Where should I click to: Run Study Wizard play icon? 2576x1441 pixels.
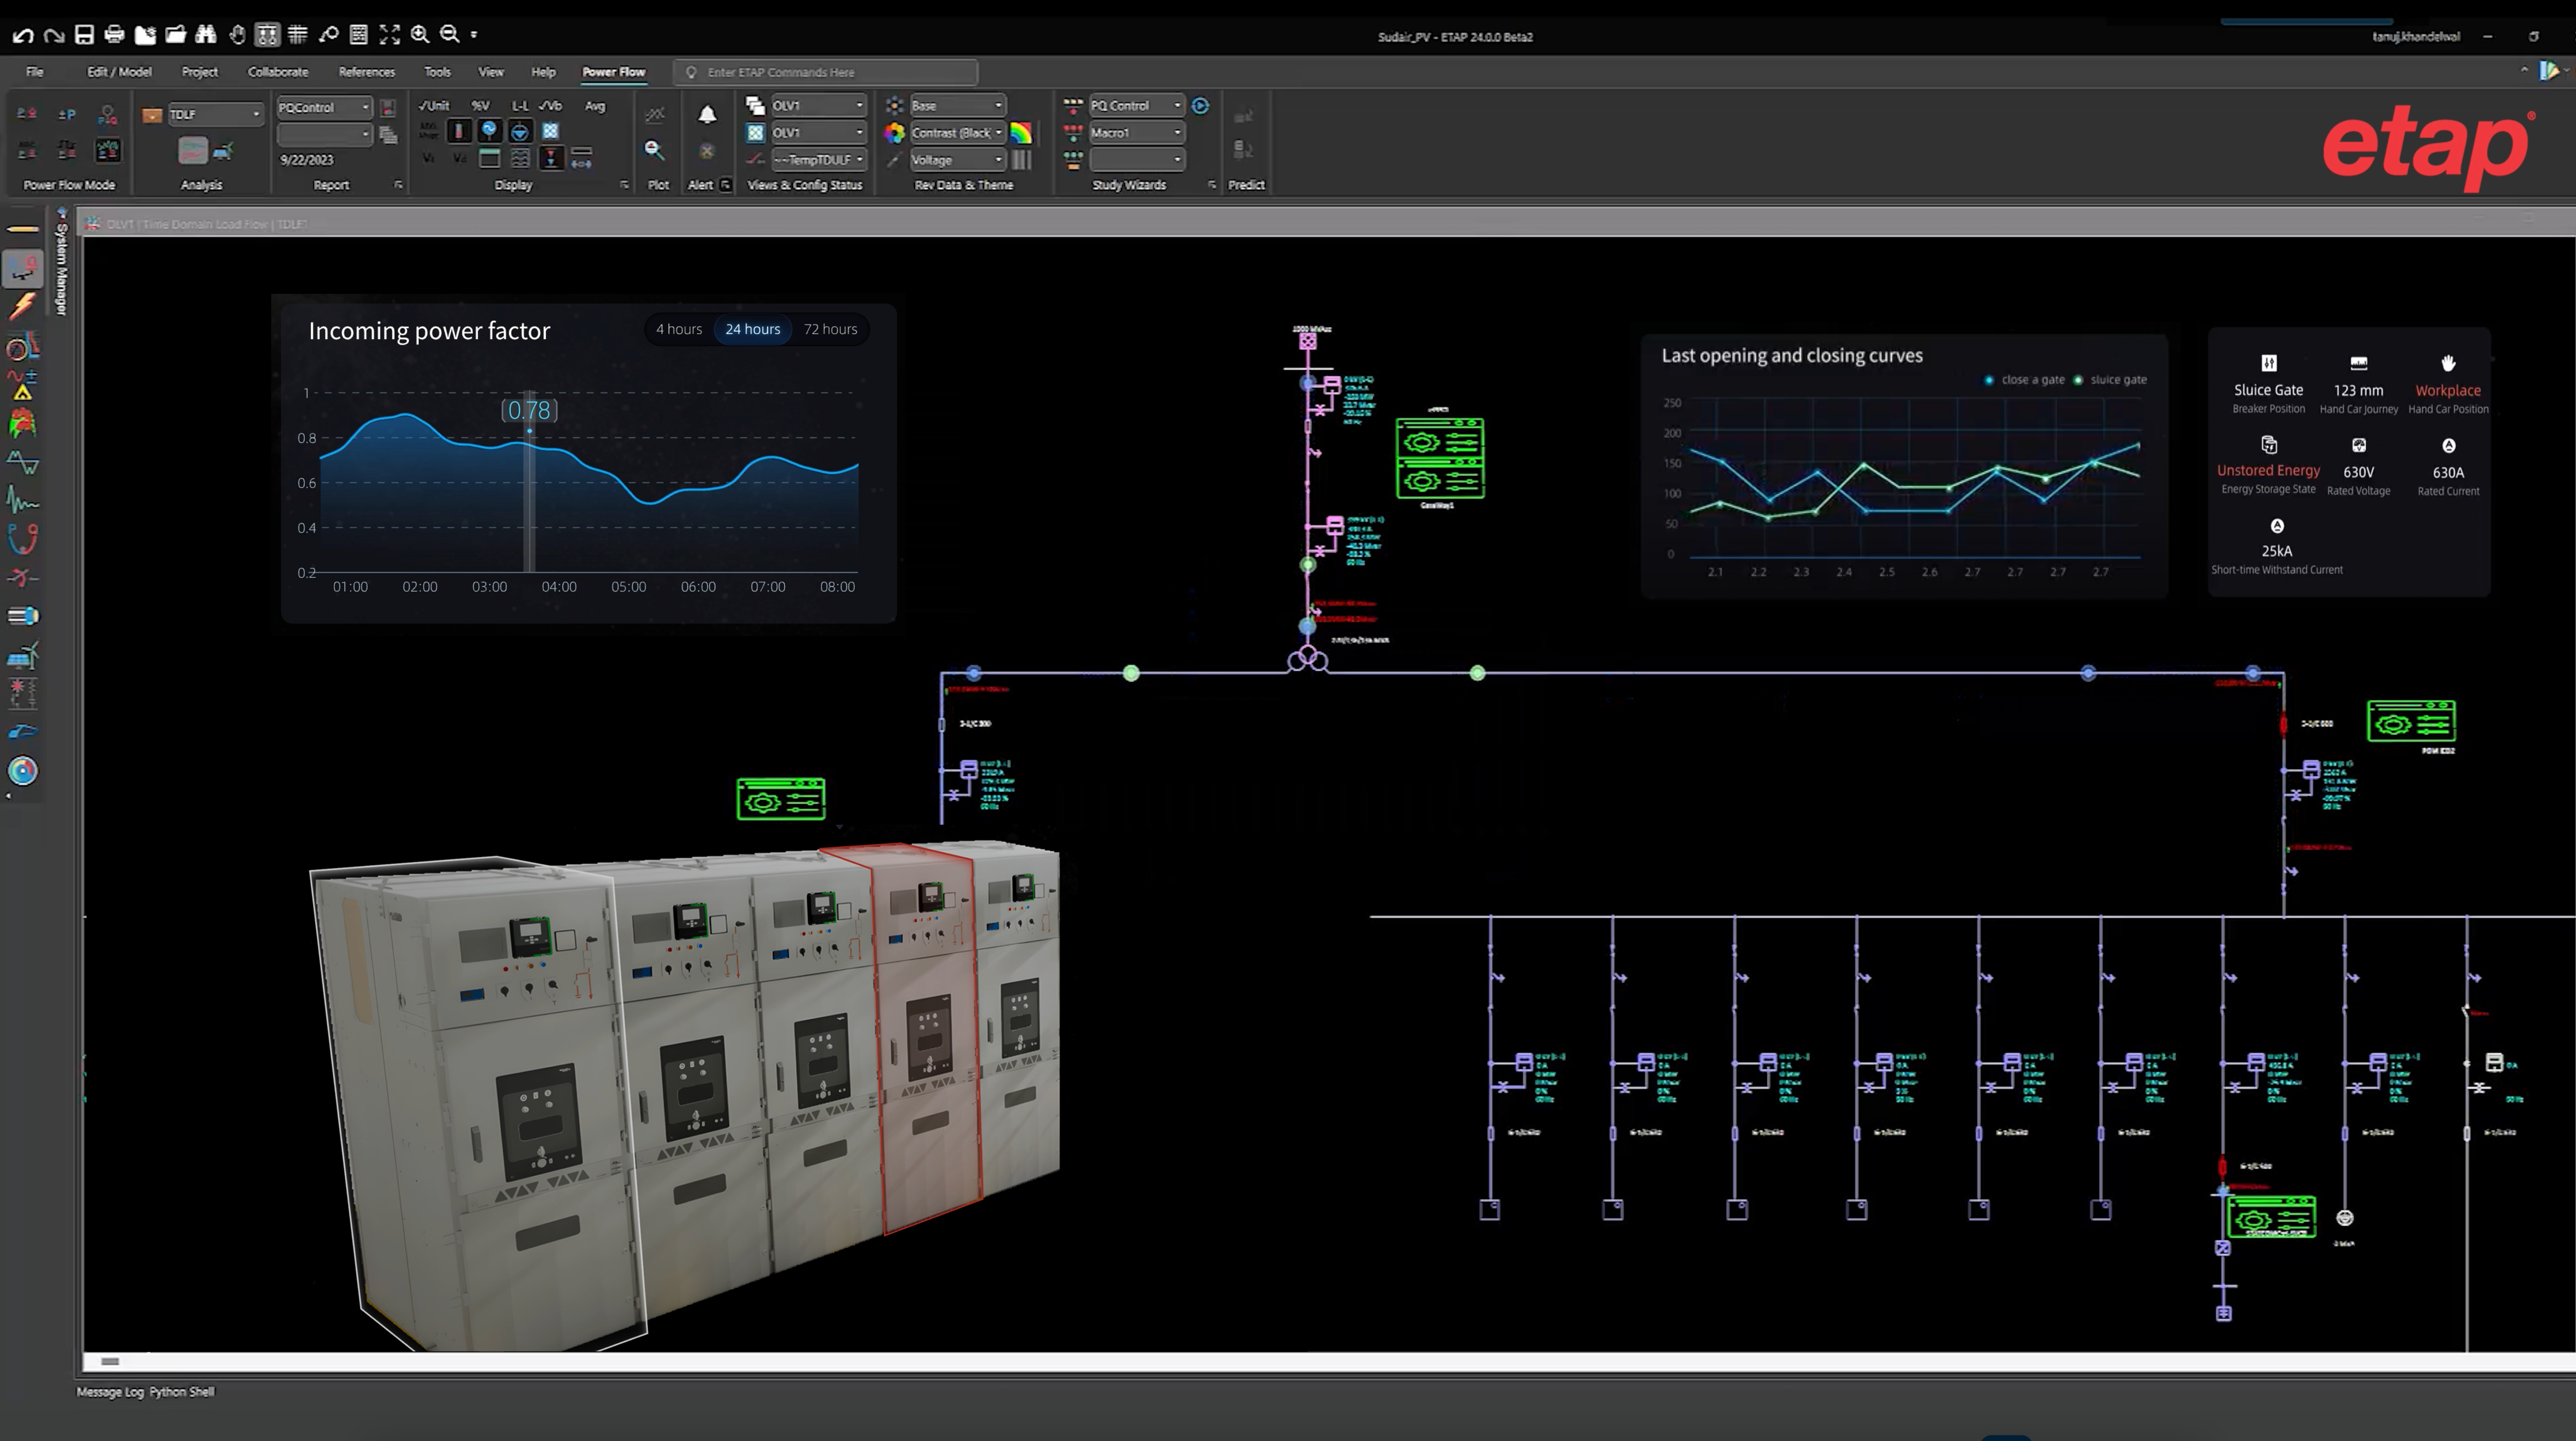click(1201, 106)
